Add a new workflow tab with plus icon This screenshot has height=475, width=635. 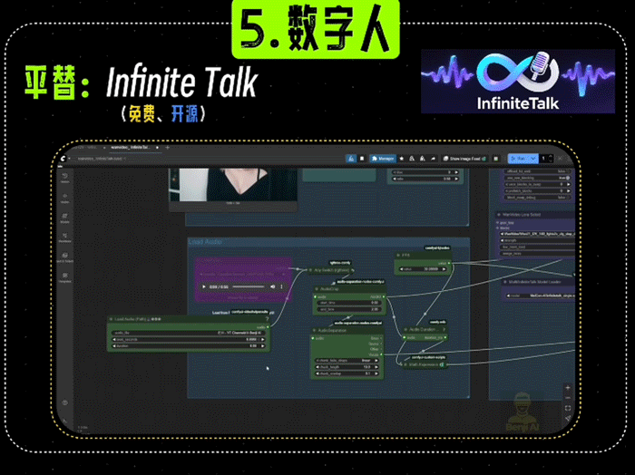(167, 147)
